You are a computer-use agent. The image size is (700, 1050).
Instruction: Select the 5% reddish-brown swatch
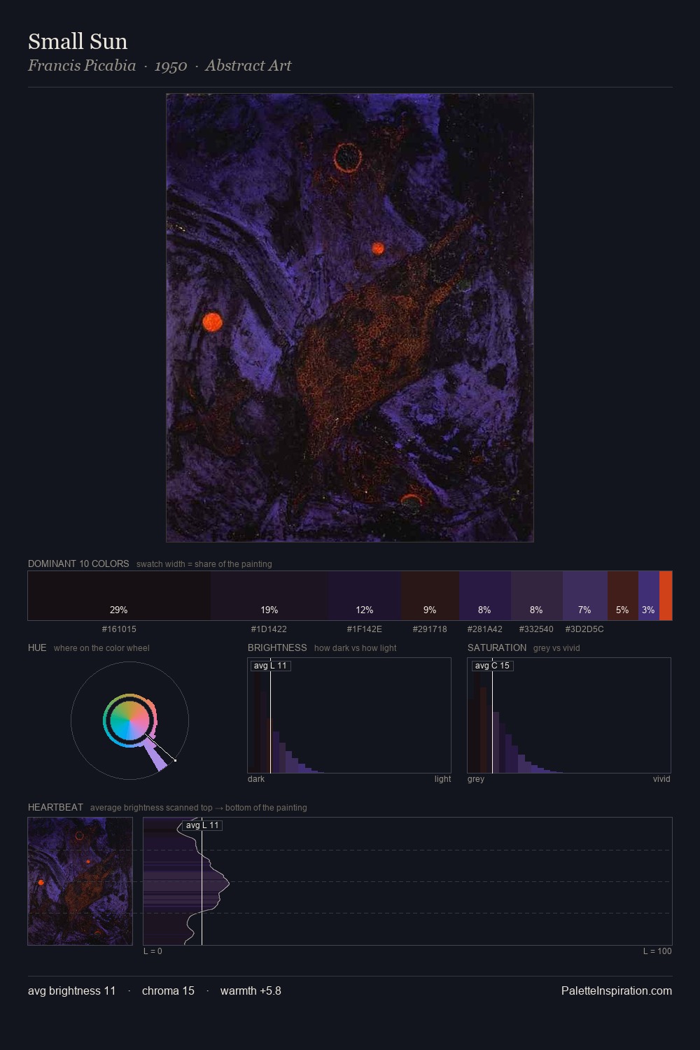(x=623, y=596)
